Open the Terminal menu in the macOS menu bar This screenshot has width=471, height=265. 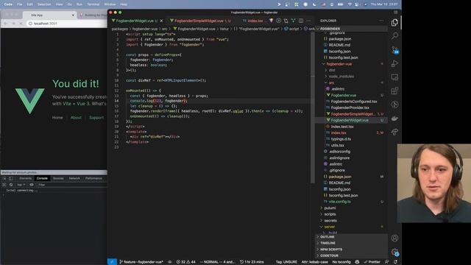(x=93, y=4)
